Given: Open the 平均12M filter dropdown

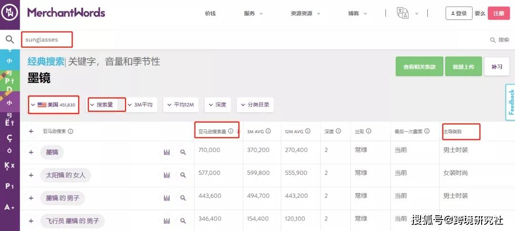Looking at the screenshot, I should point(181,105).
